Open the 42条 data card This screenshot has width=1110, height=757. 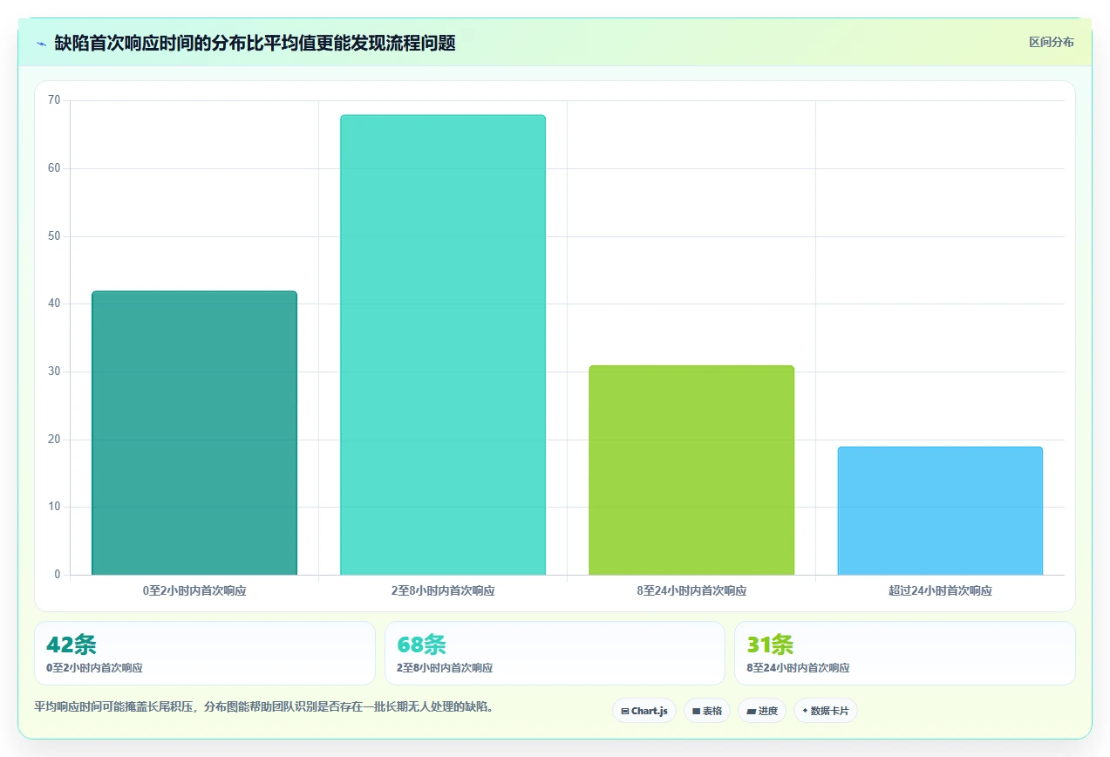coord(205,653)
